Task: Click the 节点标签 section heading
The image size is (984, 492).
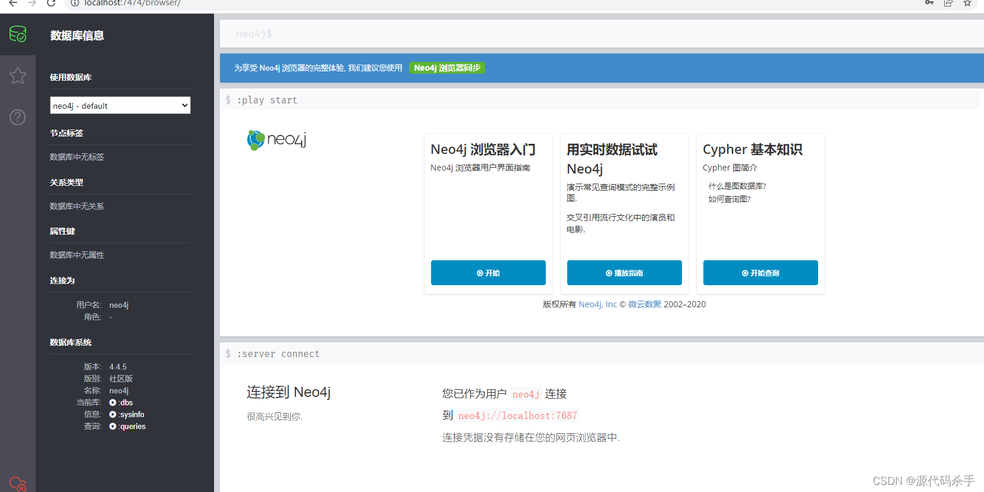Action: 67,133
